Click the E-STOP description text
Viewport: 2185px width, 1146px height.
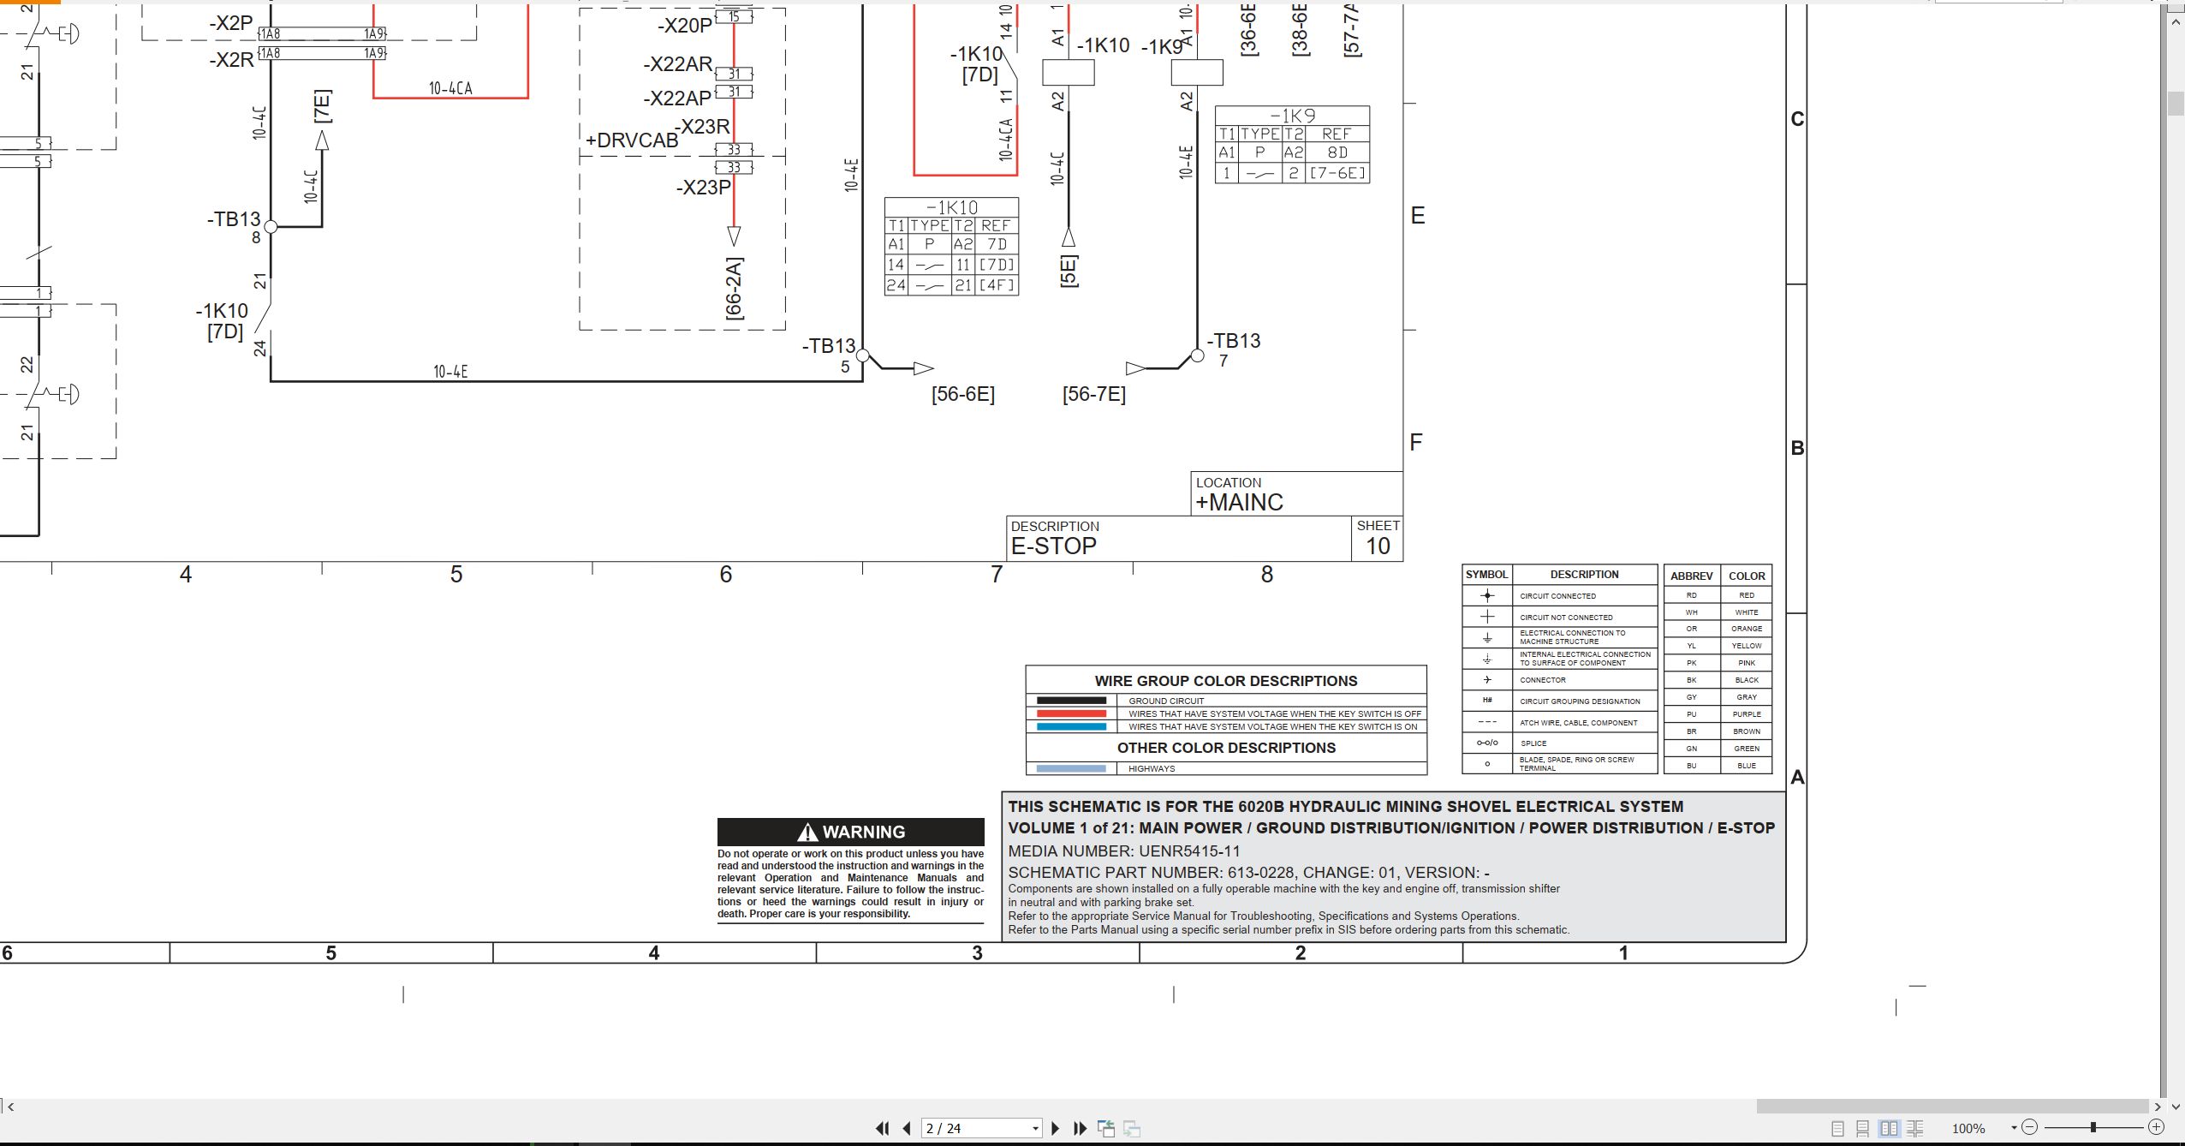(1054, 546)
